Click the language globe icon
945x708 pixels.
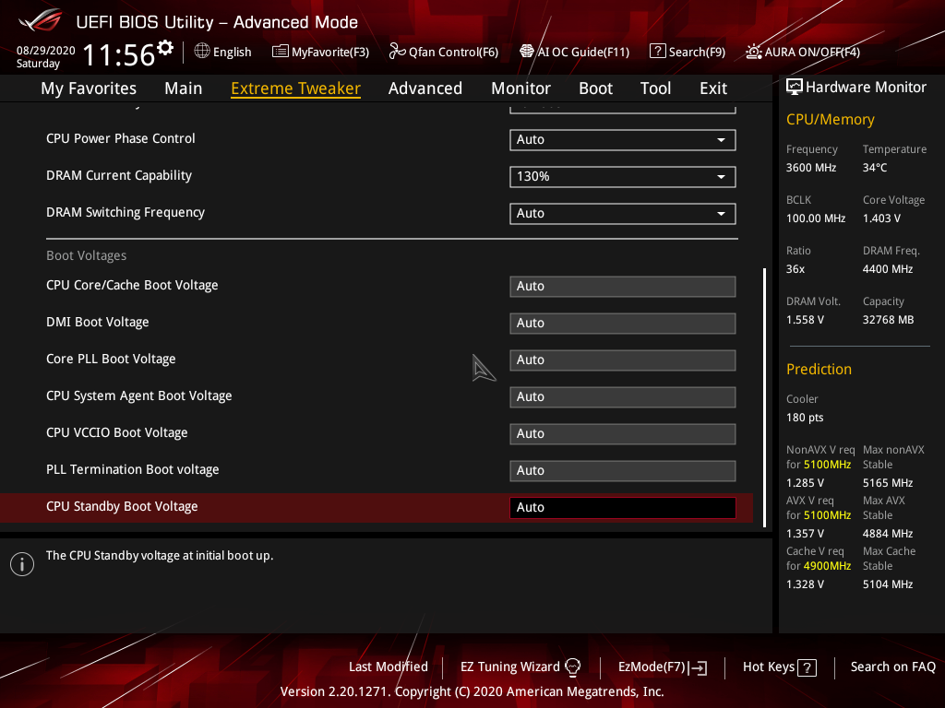[x=202, y=52]
